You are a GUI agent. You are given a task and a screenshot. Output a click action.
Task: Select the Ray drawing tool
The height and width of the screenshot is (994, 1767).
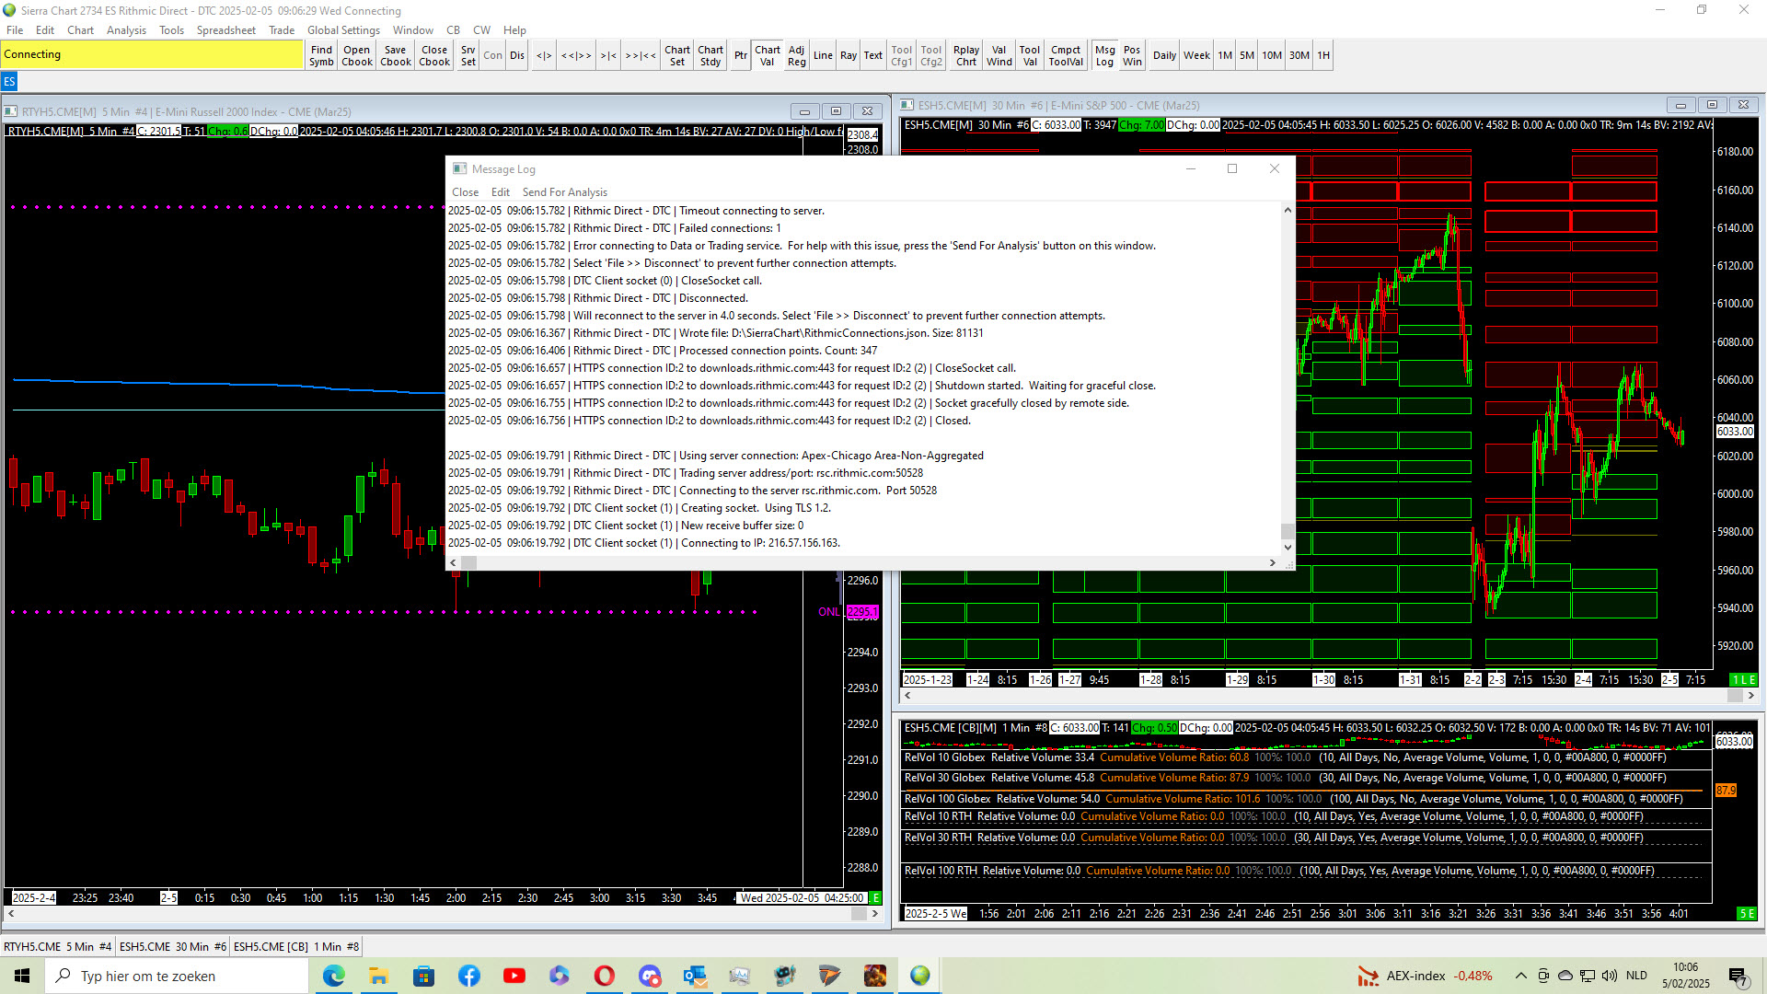pyautogui.click(x=848, y=55)
